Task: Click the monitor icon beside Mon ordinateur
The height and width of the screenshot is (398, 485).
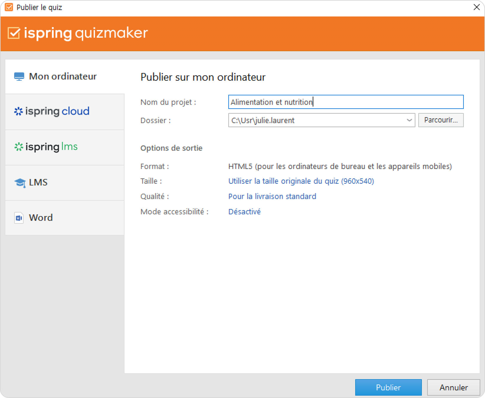Action: point(19,77)
